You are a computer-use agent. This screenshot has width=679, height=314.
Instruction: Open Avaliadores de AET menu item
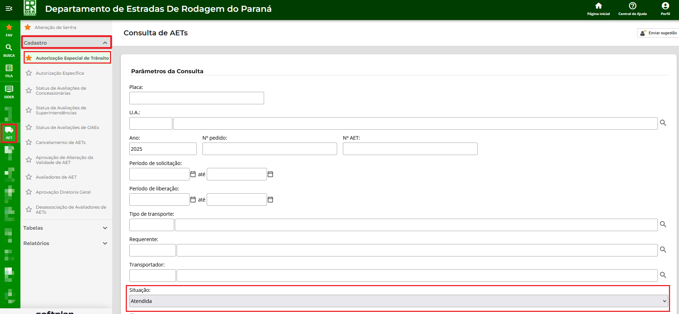click(x=56, y=177)
